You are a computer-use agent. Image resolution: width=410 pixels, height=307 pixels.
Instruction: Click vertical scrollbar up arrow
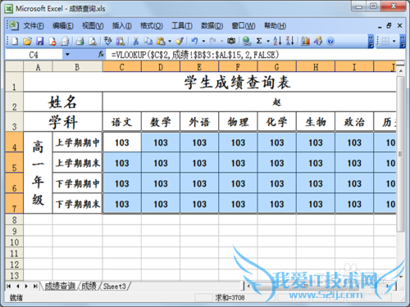(401, 70)
